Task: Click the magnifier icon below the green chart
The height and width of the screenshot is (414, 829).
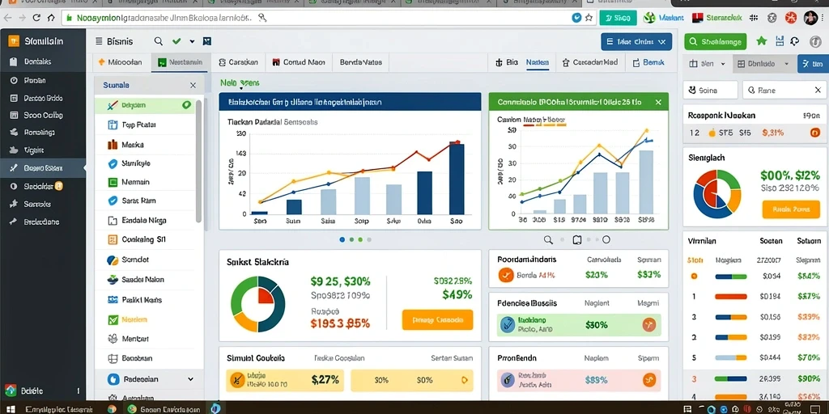Action: (548, 239)
